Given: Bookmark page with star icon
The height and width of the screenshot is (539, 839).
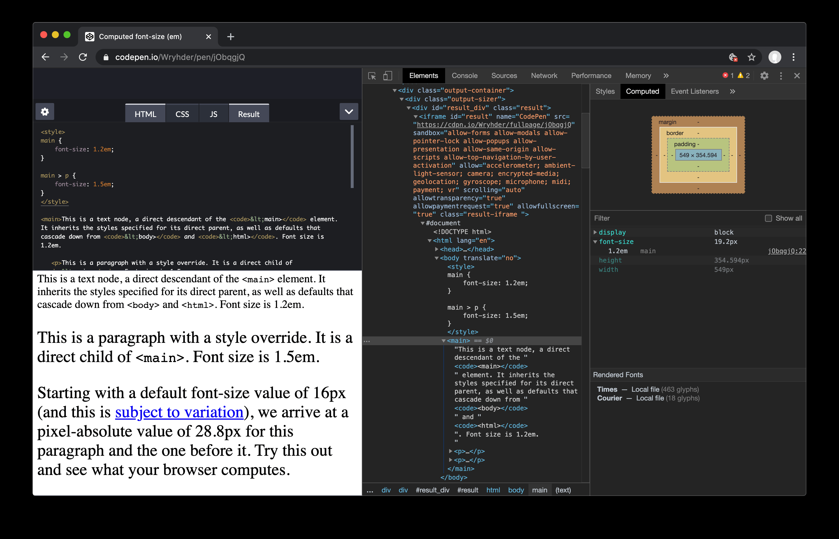Looking at the screenshot, I should [x=751, y=57].
